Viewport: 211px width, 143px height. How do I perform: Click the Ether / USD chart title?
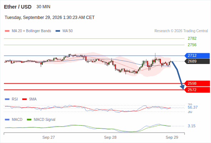[18, 7]
